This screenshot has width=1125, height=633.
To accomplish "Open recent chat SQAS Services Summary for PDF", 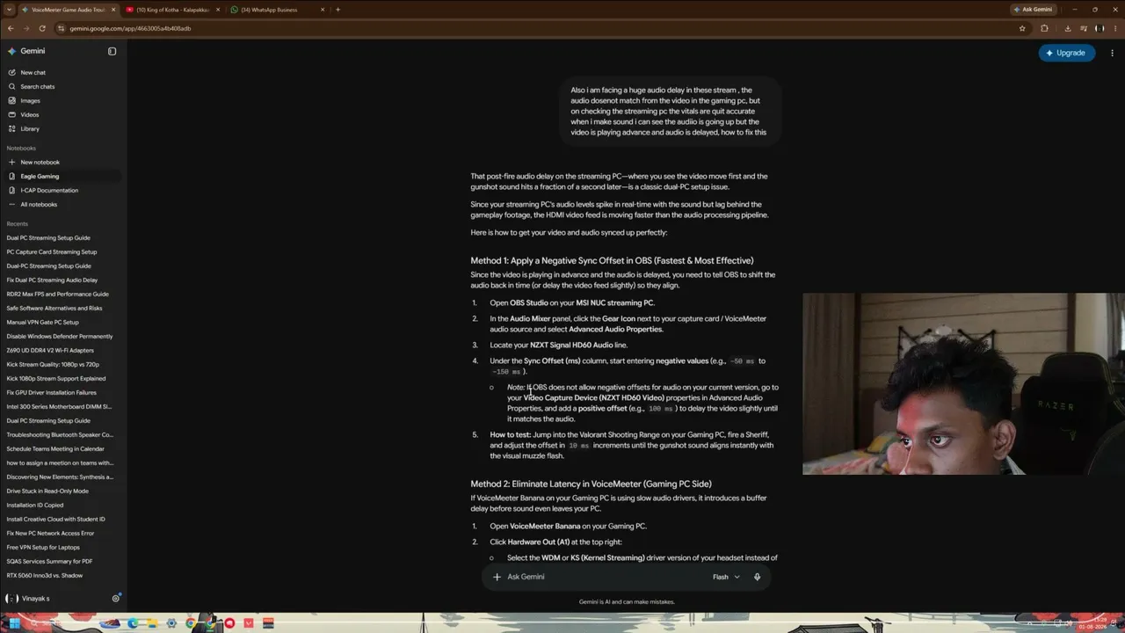I will coord(49,561).
